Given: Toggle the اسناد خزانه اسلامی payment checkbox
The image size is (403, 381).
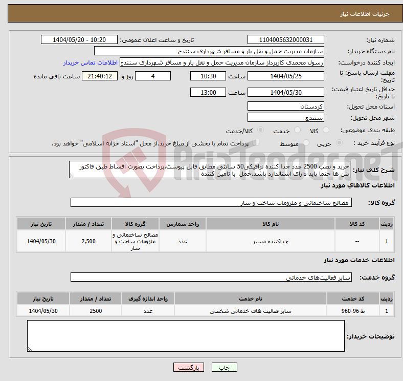Looking at the screenshot, I should (256, 143).
